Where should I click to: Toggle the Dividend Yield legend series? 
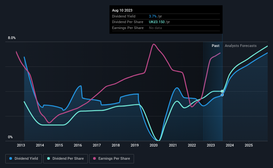point(24,158)
